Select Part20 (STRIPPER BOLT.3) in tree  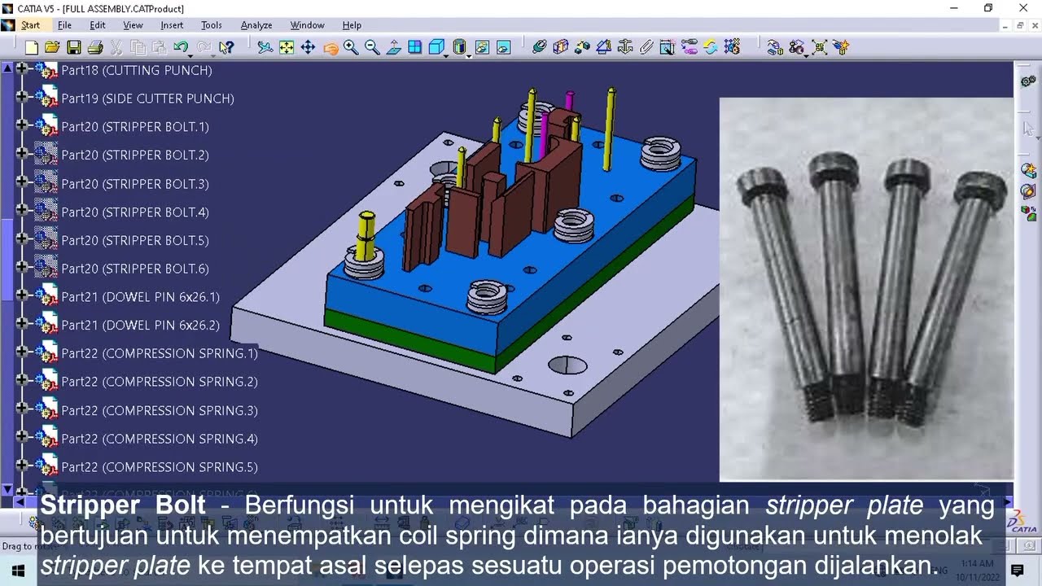[135, 183]
